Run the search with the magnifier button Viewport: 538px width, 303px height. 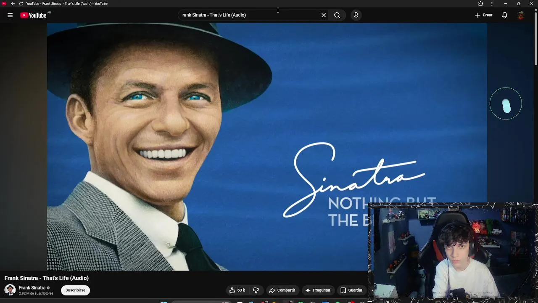337,15
